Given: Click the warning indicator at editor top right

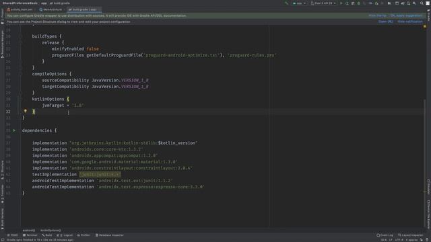Looking at the screenshot, I should tap(424, 26).
